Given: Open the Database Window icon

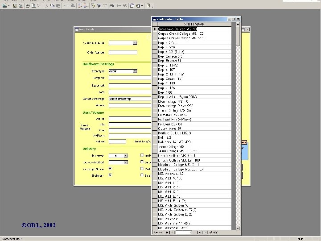Looking at the screenshot, I should tap(132, 6).
